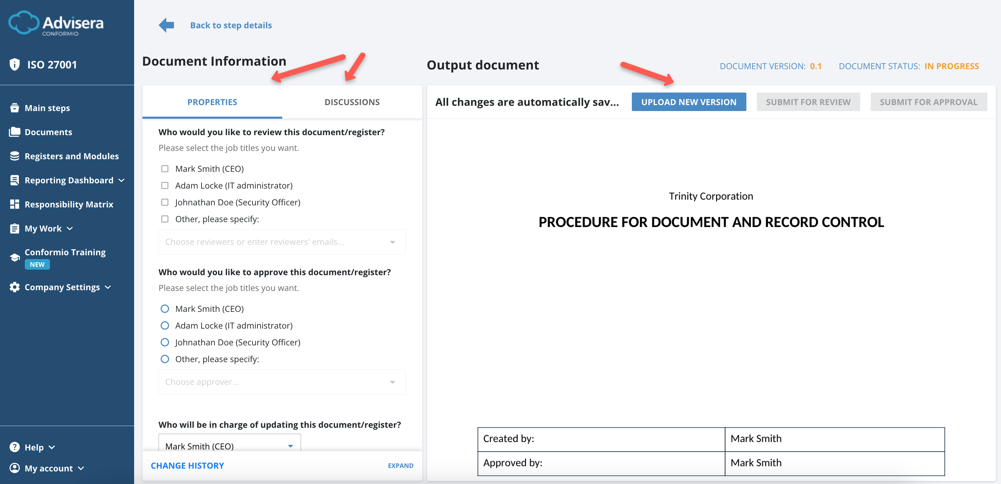Open Conformio Training

65,252
